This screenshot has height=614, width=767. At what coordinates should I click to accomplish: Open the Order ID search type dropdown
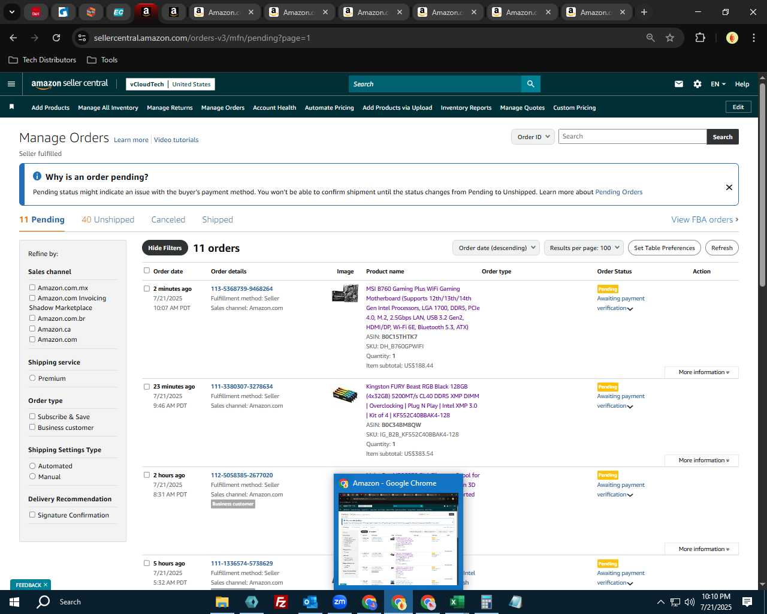tap(533, 137)
